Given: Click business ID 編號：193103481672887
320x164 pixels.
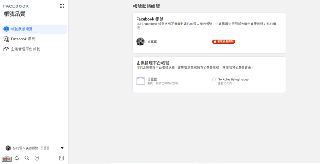Looking at the screenshot, I should pyautogui.click(x=163, y=83).
